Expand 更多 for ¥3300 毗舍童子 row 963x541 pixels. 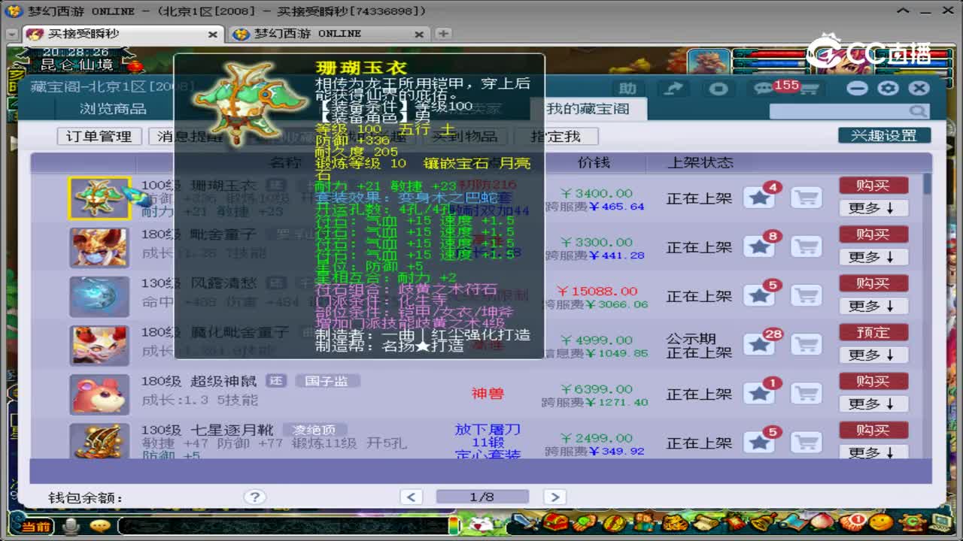[873, 257]
